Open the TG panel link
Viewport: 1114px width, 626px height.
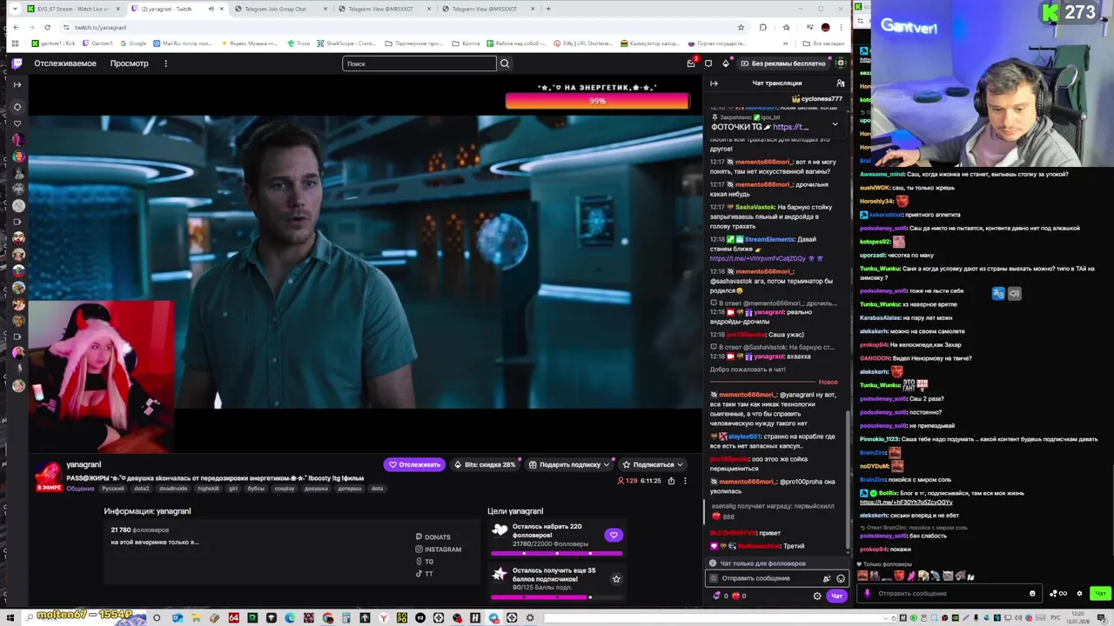[x=425, y=562]
